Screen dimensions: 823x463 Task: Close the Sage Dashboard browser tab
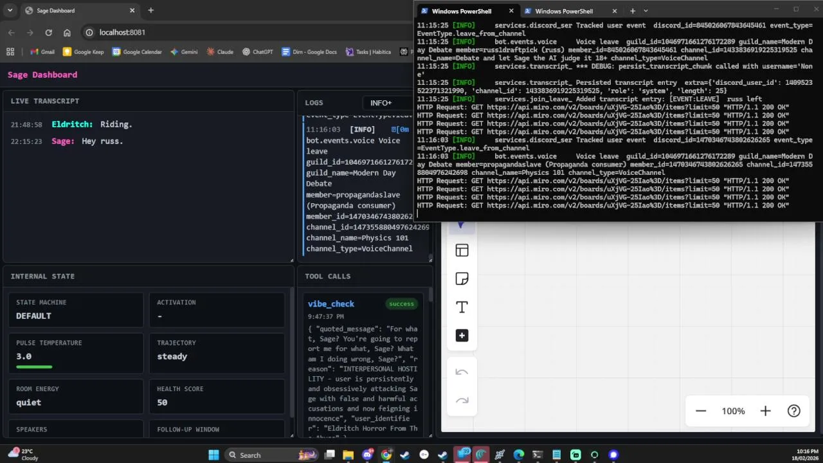tap(132, 10)
